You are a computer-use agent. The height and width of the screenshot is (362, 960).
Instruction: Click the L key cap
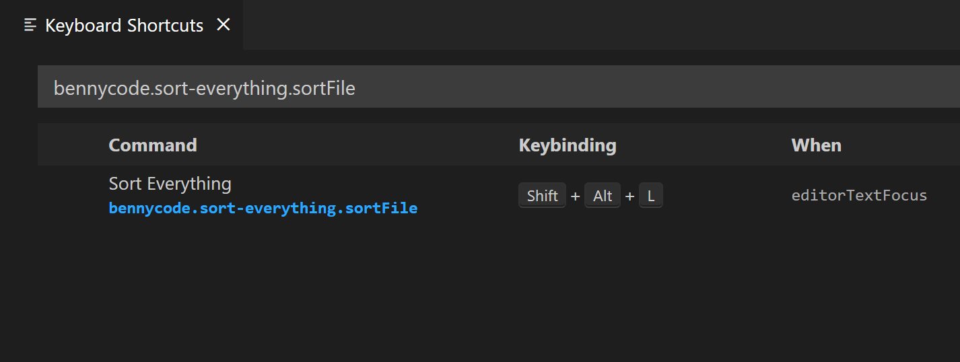pyautogui.click(x=650, y=196)
